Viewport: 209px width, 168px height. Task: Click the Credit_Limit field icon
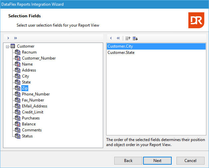click(18, 112)
